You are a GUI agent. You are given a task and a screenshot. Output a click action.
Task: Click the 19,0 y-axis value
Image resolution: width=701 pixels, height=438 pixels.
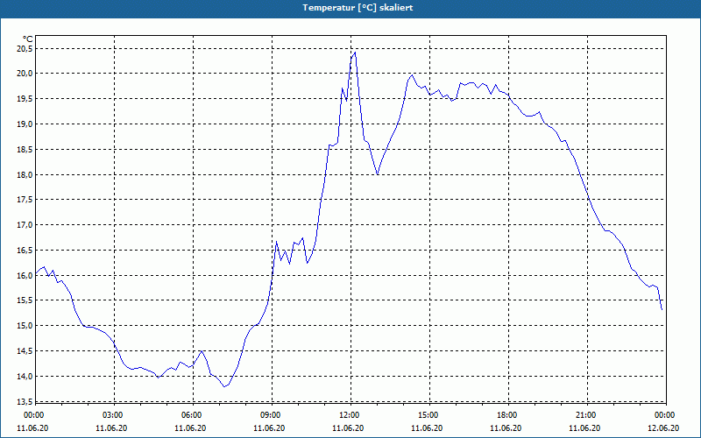pos(25,124)
